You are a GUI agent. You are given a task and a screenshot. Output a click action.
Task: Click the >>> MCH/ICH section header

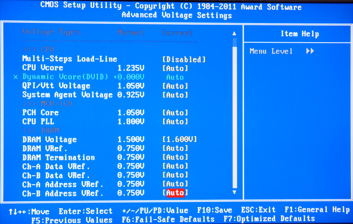(47, 104)
